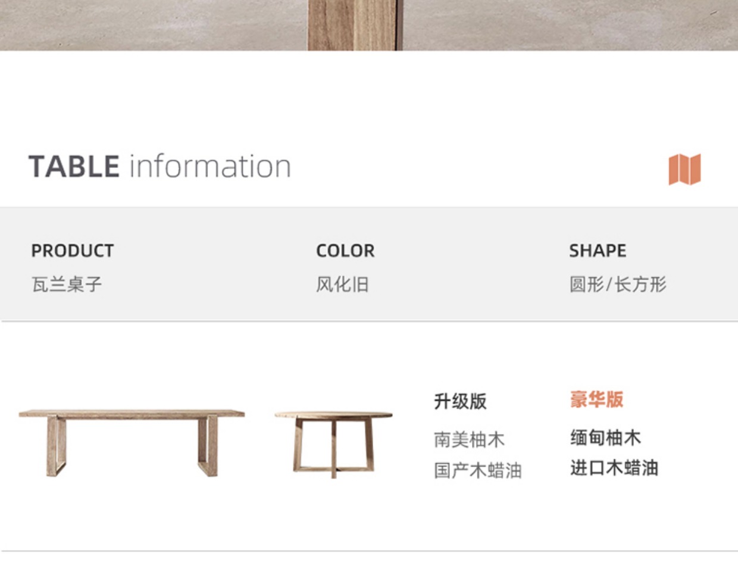Viewport: 738px width, 581px height.
Task: Click the orange folded map icon
Action: 684,169
